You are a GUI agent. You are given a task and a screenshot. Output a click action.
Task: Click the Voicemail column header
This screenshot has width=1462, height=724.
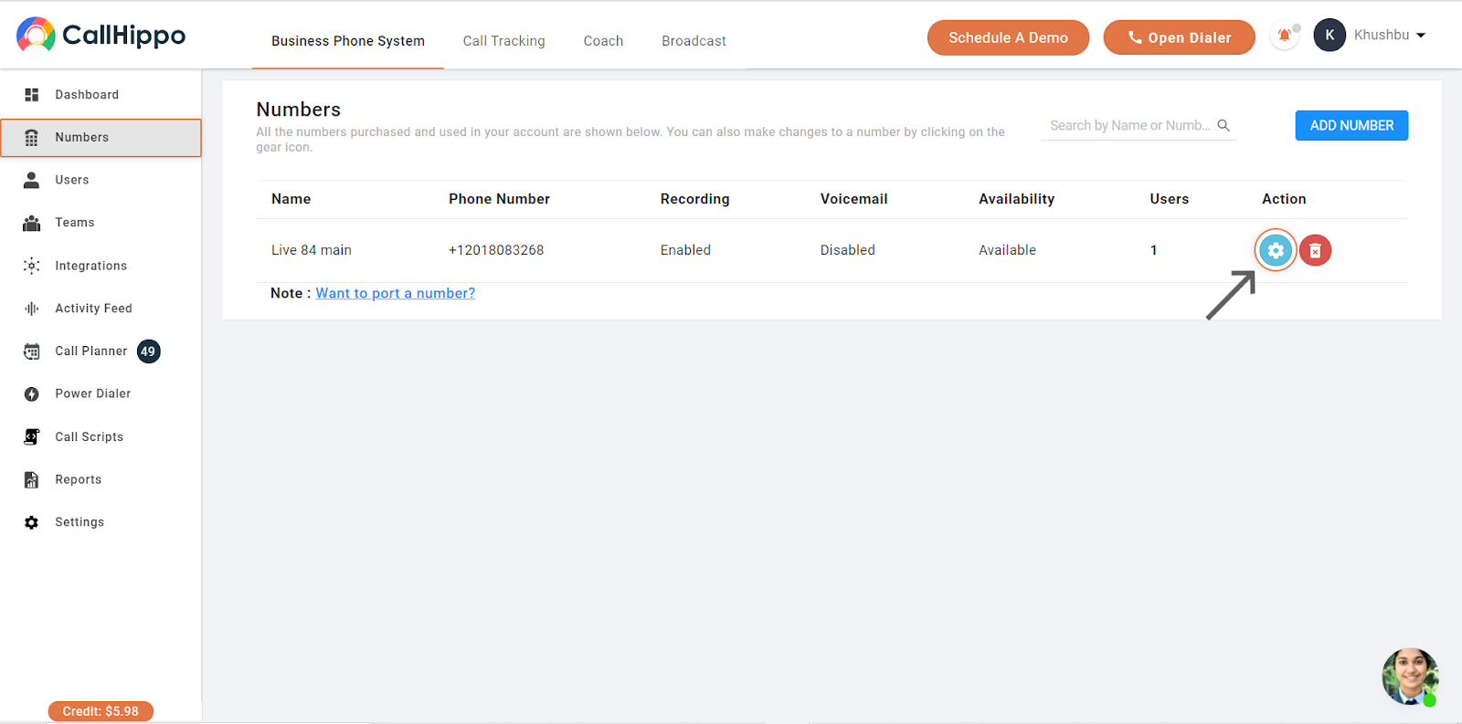point(853,199)
